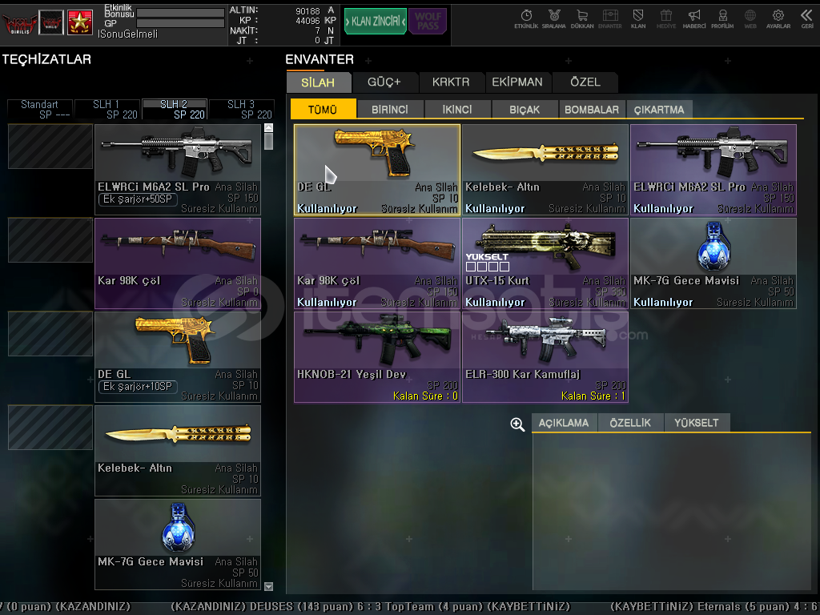
Task: Click equipped DE GL pistol slot
Action: click(178, 357)
